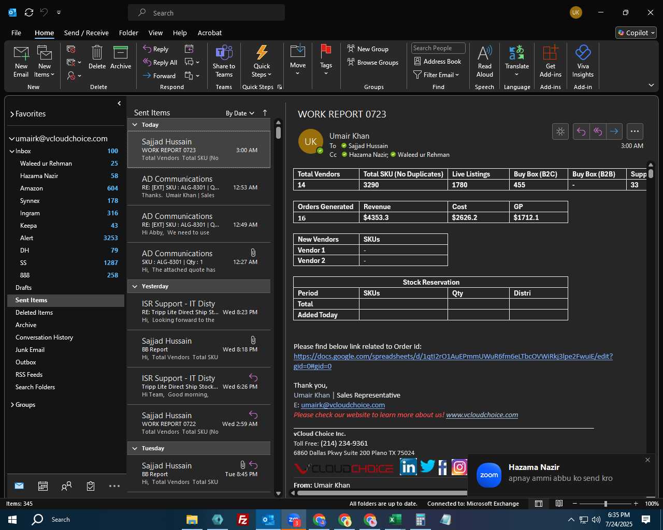Image resolution: width=663 pixels, height=530 pixels.
Task: Click the www.vcloudchoice.com link
Action: tap(482, 415)
